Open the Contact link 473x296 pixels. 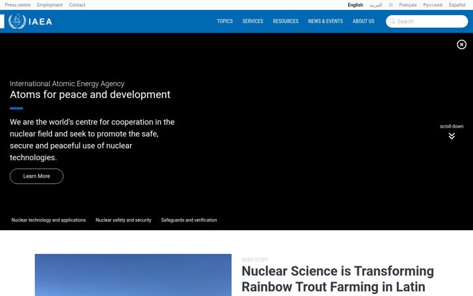coord(77,5)
